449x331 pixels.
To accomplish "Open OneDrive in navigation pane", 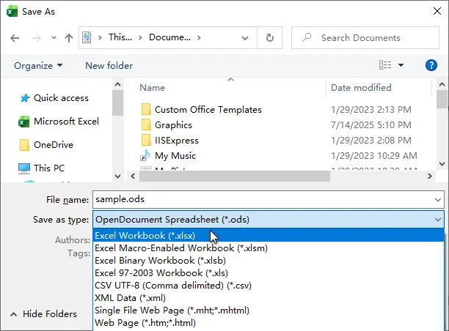I will [54, 145].
